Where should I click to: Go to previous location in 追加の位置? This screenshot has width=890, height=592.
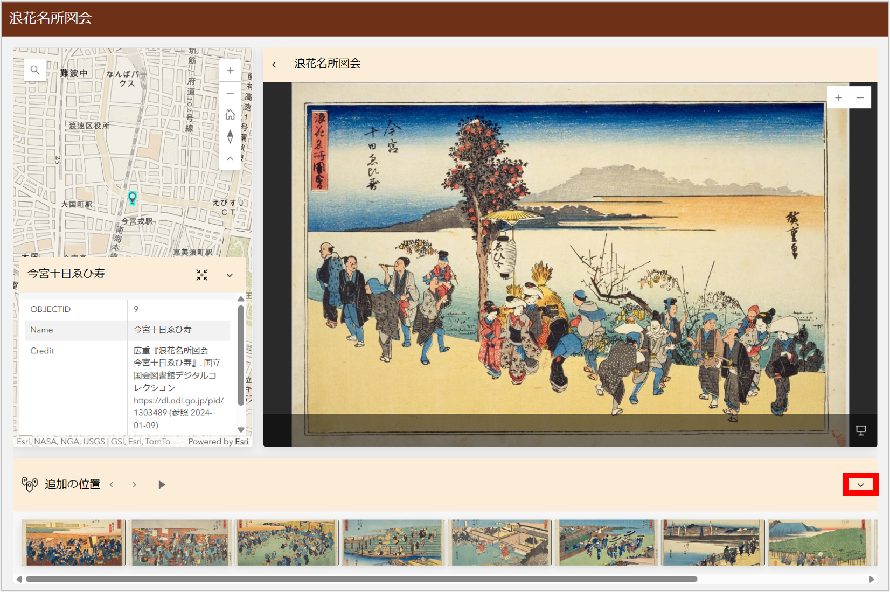click(x=112, y=485)
